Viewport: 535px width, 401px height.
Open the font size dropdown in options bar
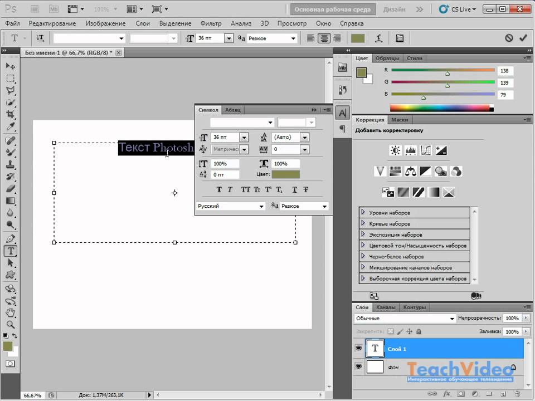coord(228,38)
